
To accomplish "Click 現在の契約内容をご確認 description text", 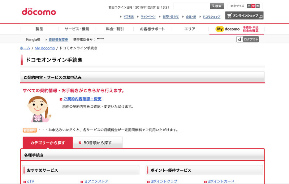I will pos(98,107).
